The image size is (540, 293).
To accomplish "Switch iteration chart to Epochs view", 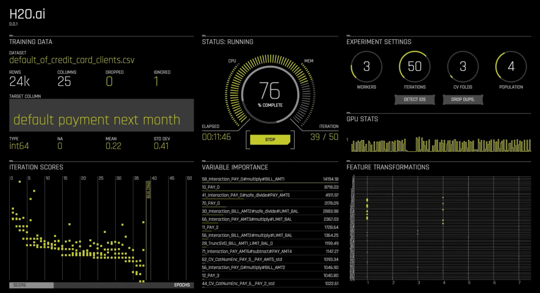I will [x=182, y=285].
